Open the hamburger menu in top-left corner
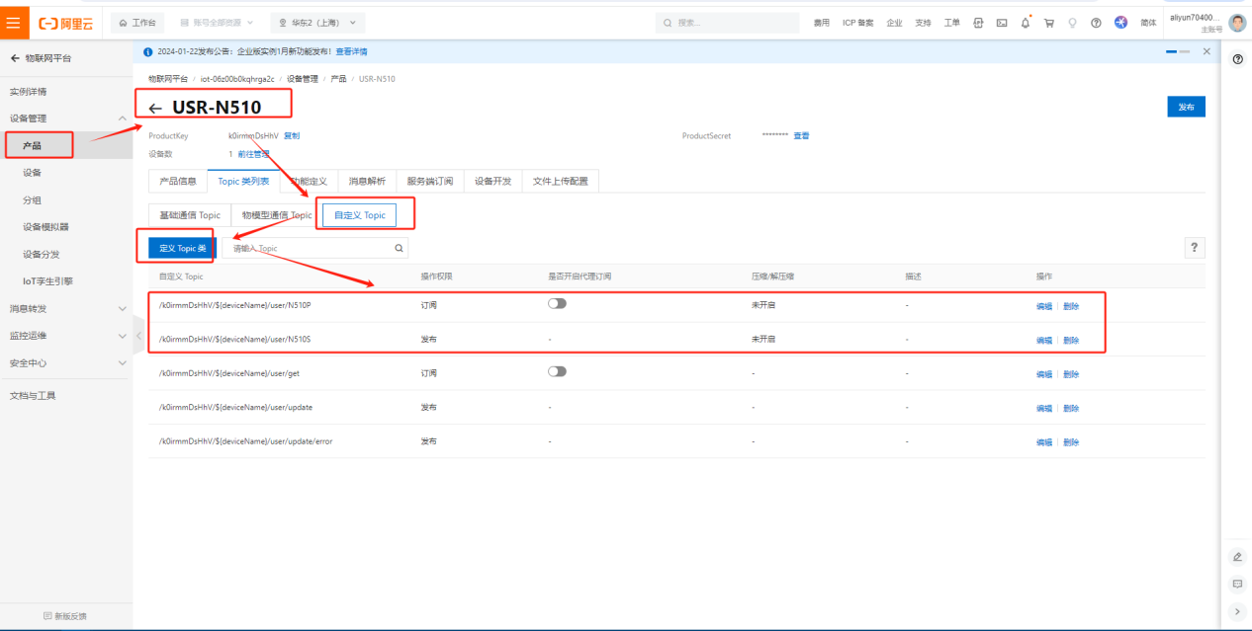Screen dimensions: 1252x631 (13, 22)
